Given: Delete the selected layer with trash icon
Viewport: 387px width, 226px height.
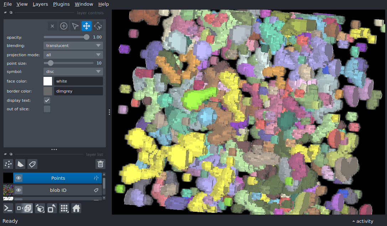Looking at the screenshot, I should 101,164.
